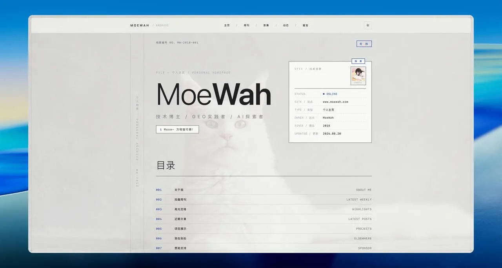This screenshot has height=268, width=502.
Task: Go to the 周刊 nav item
Action: coord(246,25)
